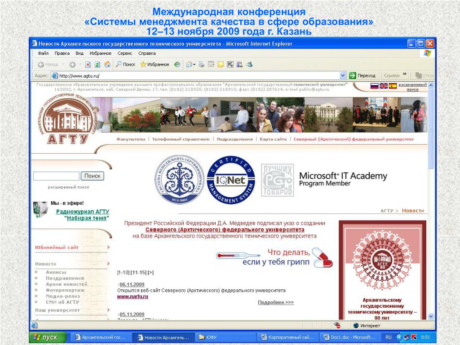This screenshot has height=345, width=460.
Task: Go to Home page icon
Action: click(x=107, y=65)
